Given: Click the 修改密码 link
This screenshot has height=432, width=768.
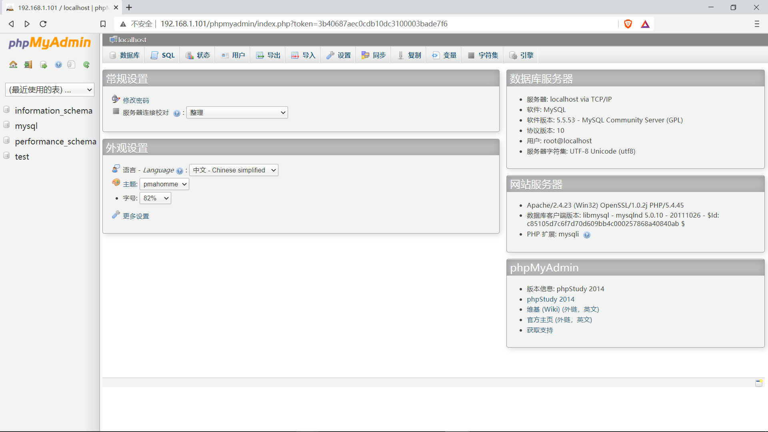Looking at the screenshot, I should [x=135, y=100].
